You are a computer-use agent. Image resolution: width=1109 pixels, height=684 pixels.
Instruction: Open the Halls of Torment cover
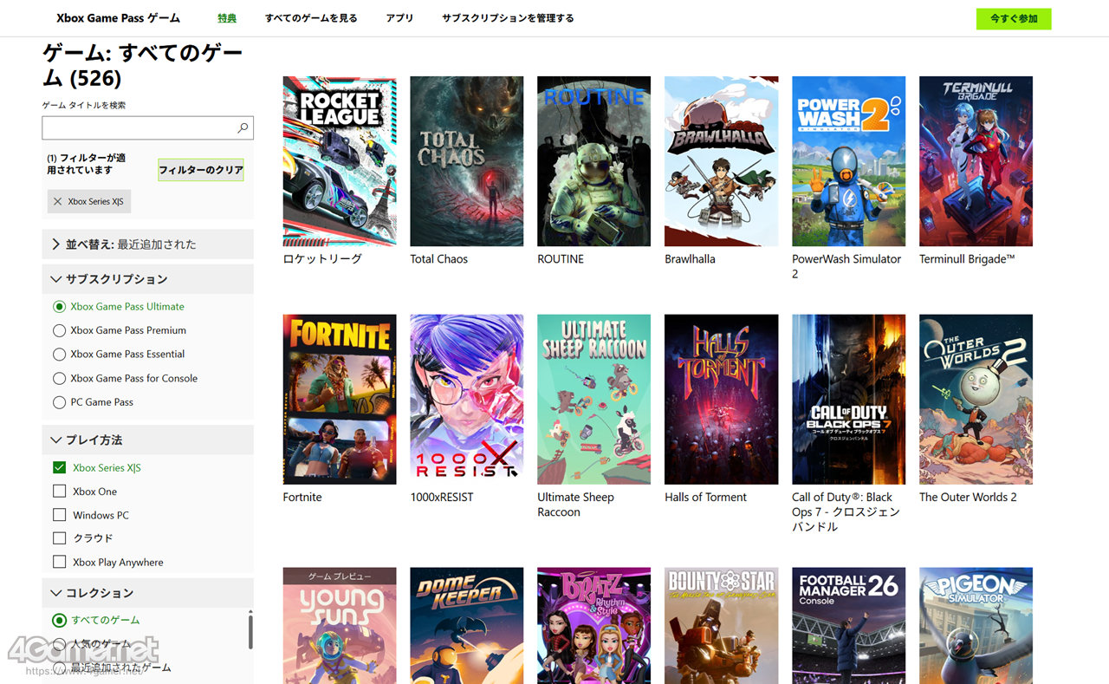(x=721, y=399)
